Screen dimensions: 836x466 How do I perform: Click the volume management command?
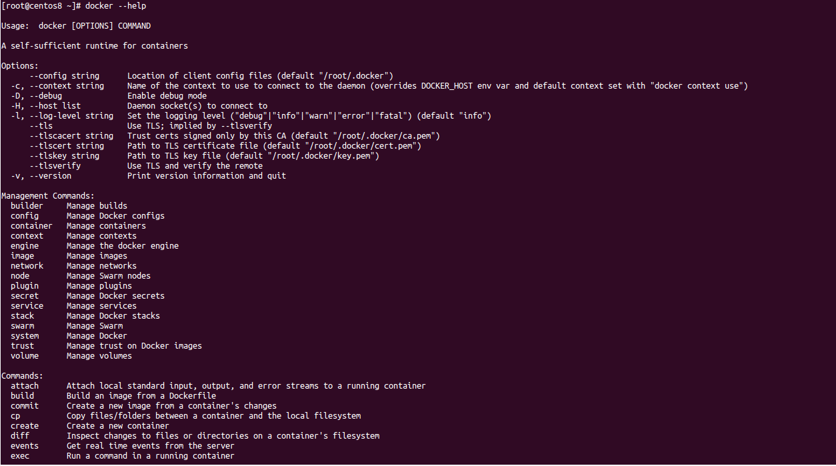tap(25, 356)
